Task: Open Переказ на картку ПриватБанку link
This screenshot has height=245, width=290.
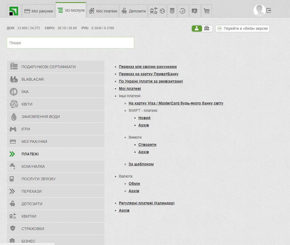Action: (149, 74)
